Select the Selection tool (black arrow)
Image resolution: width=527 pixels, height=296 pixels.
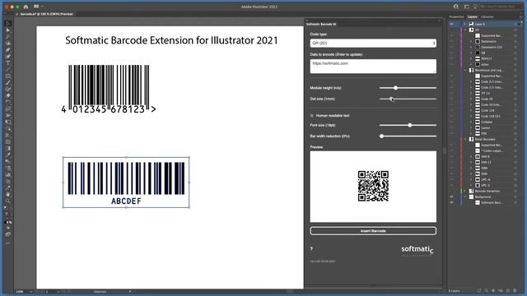coord(8,24)
